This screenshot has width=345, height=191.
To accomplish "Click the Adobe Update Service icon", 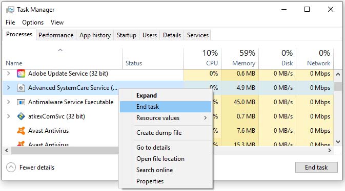I will [x=21, y=74].
